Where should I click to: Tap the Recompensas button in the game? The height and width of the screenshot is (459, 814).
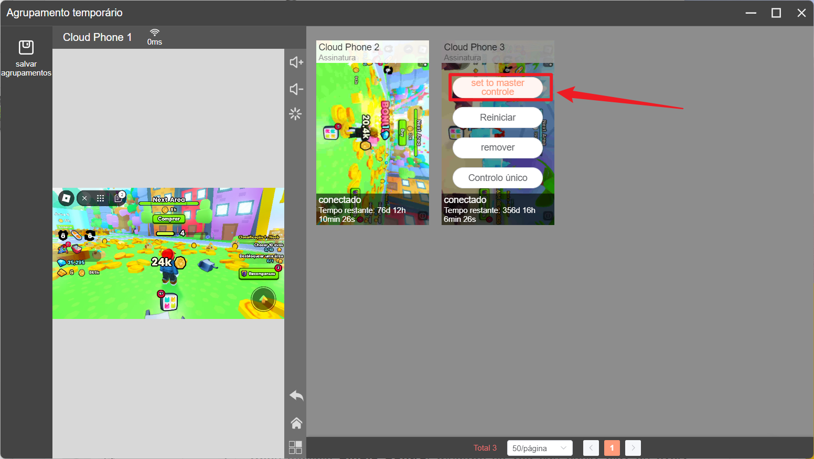(260, 273)
